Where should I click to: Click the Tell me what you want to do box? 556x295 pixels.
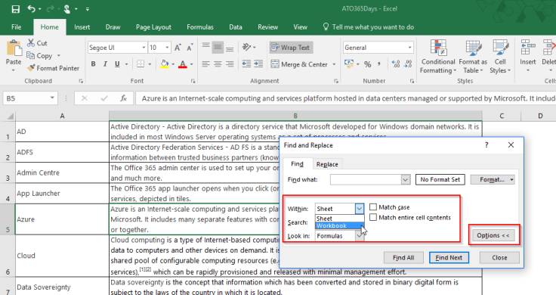[369, 27]
